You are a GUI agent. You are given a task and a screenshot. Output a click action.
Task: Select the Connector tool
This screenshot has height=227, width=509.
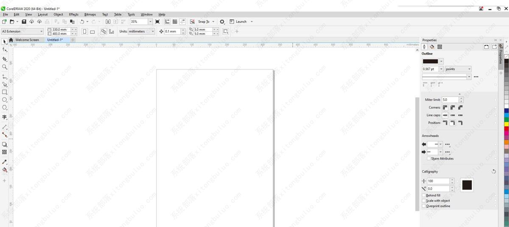[4, 135]
